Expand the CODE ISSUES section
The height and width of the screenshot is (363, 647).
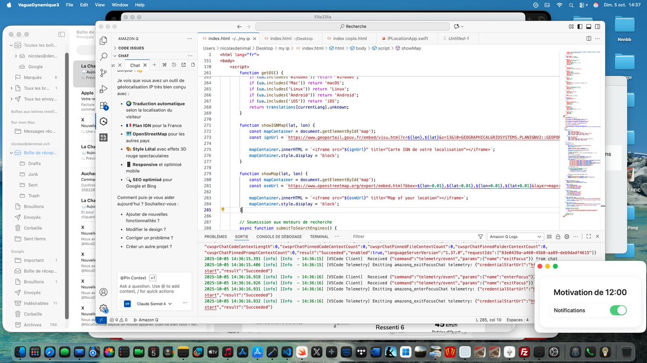(x=131, y=48)
